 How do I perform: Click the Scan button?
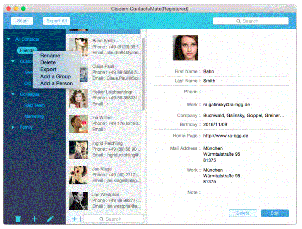pos(22,21)
